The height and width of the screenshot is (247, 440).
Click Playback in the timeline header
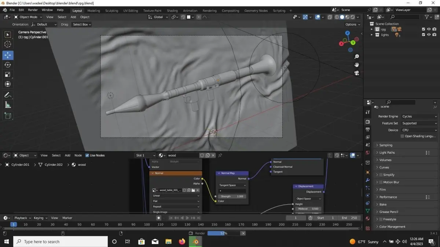pos(23,218)
